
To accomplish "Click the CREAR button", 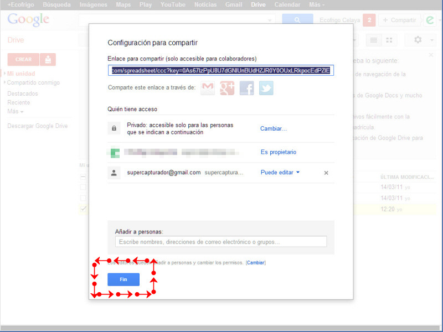I will 23,59.
